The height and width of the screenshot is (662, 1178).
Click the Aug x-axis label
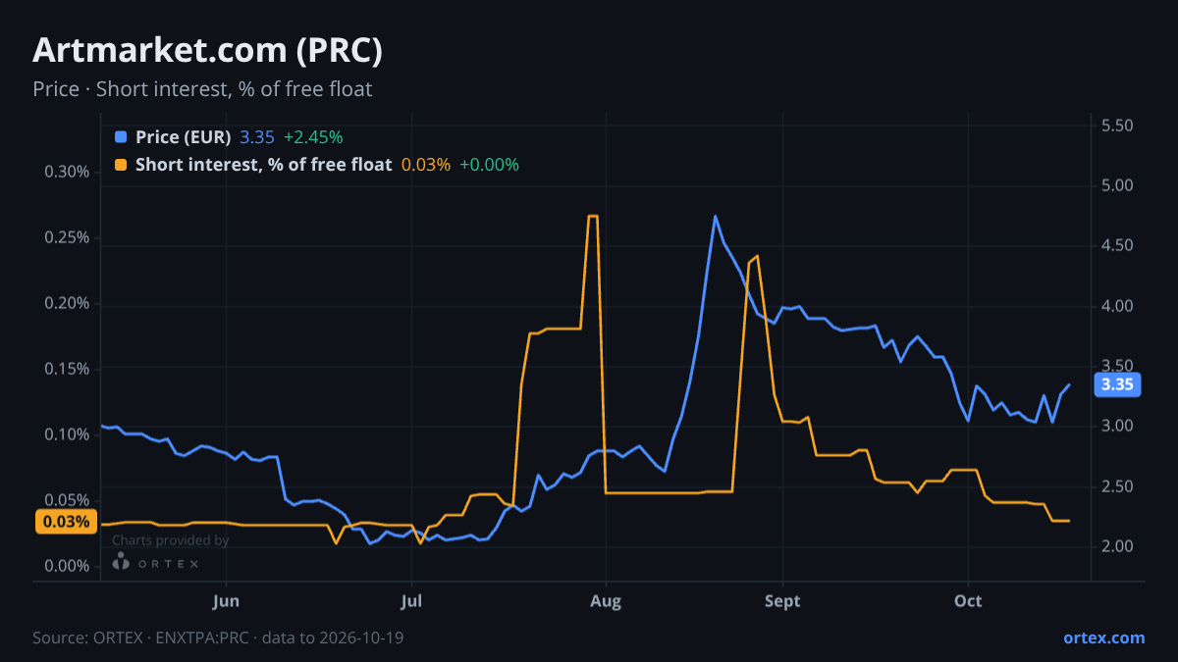(x=606, y=601)
